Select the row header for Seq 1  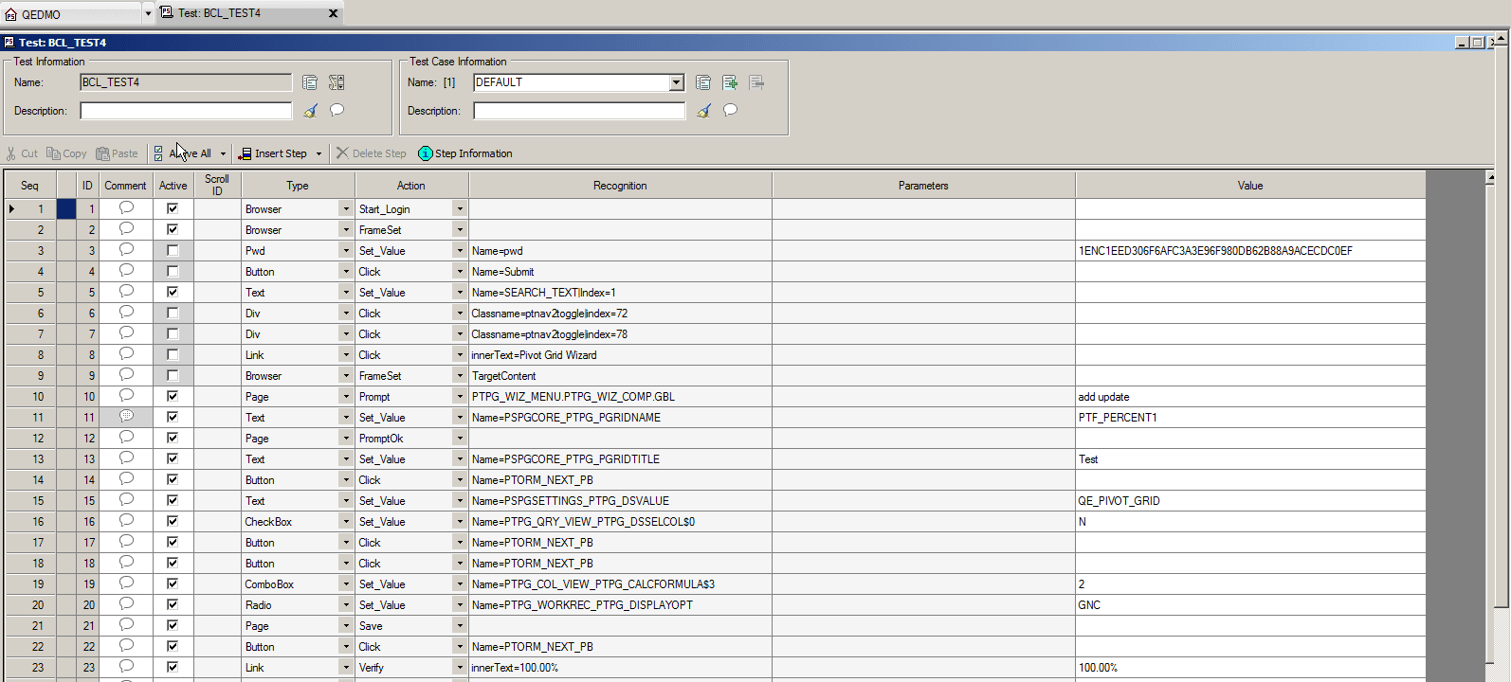coord(30,208)
